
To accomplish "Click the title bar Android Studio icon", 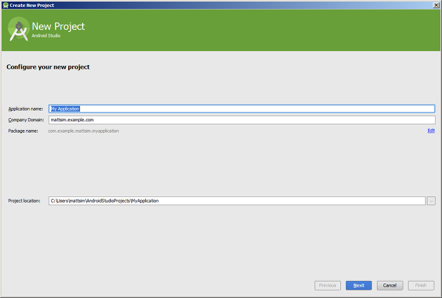I will click(x=5, y=5).
